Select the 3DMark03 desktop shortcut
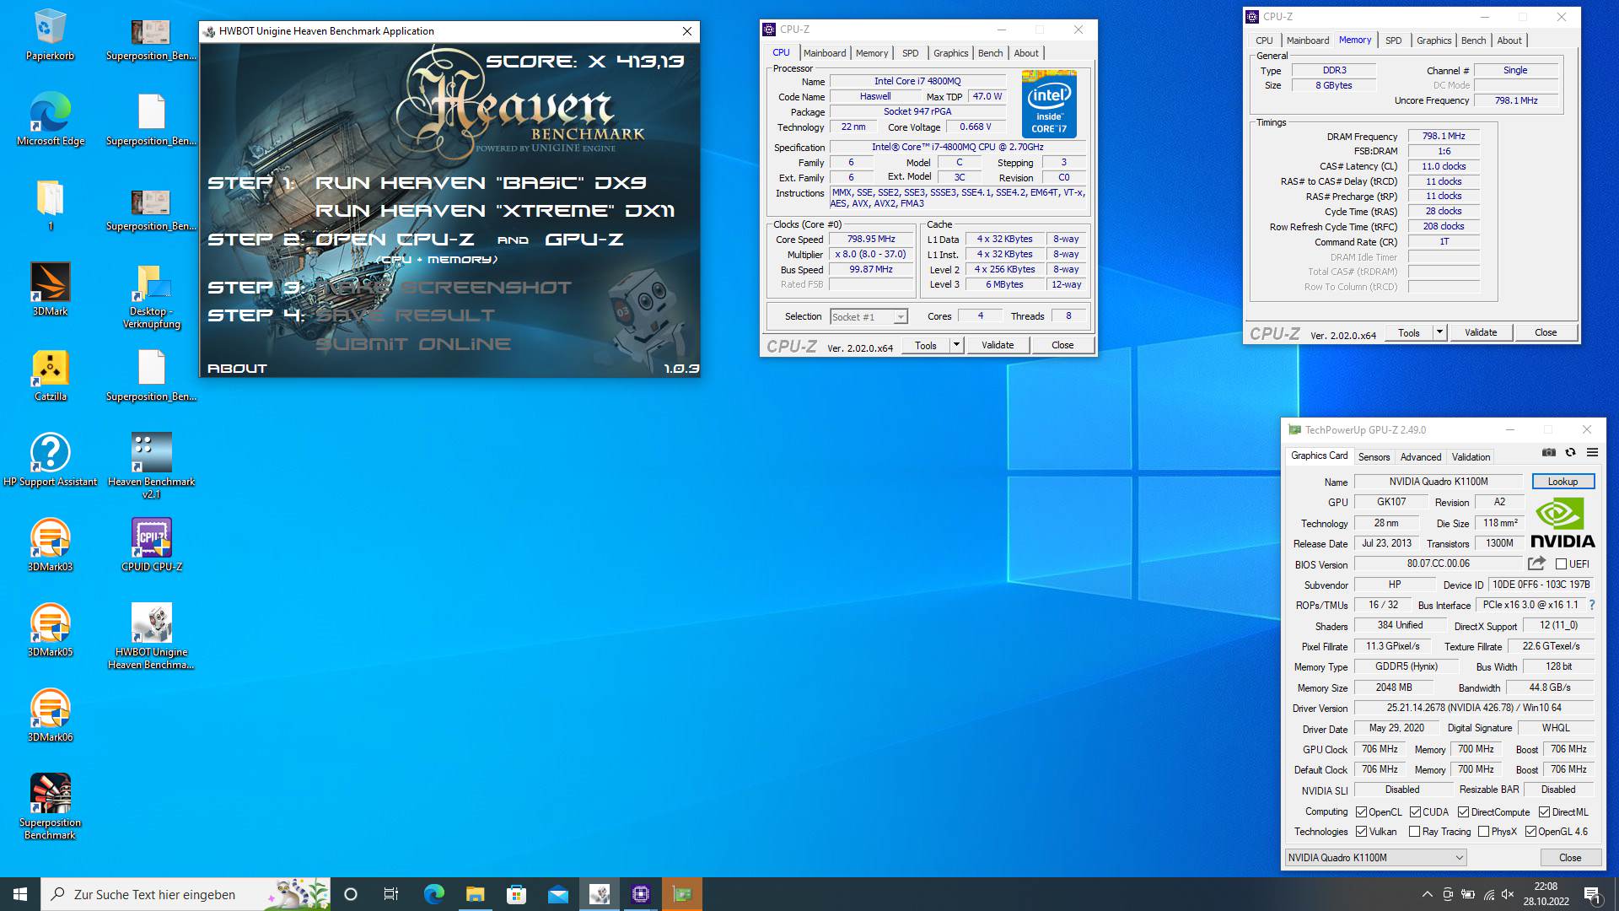Screen dimensions: 1619x911 coord(50,545)
